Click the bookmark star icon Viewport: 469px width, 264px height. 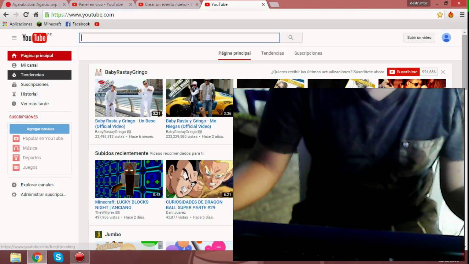coord(440,15)
